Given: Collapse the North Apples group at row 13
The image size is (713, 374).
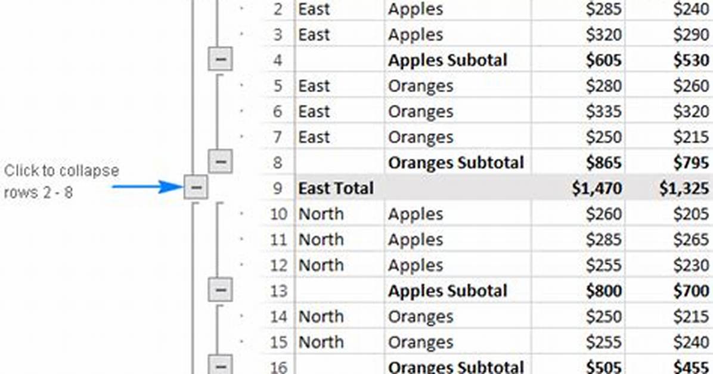Looking at the screenshot, I should click(x=221, y=290).
